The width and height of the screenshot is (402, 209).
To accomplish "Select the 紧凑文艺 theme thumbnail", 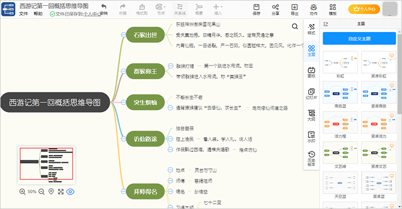I will tap(378, 153).
